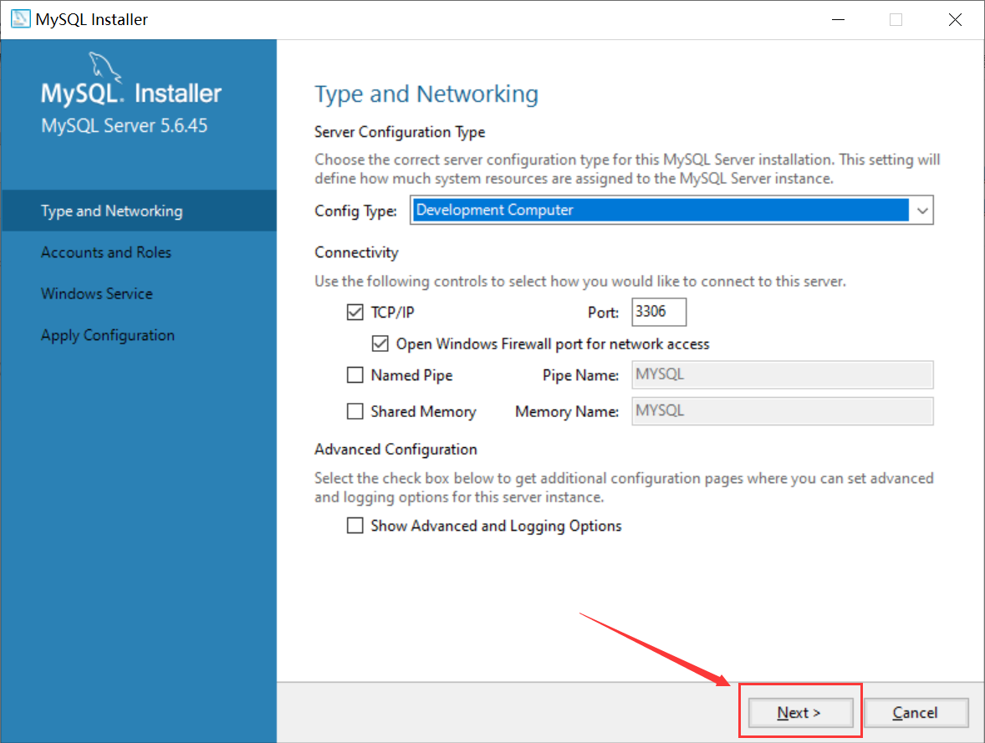Click the 'Pipe Name:' label

[580, 375]
